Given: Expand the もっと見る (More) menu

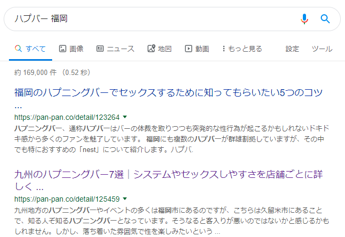Looking at the screenshot, I should [x=242, y=49].
